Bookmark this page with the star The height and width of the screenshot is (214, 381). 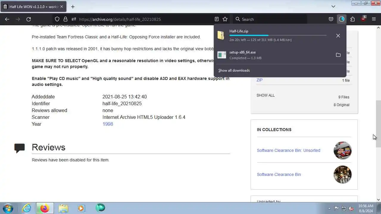(225, 19)
